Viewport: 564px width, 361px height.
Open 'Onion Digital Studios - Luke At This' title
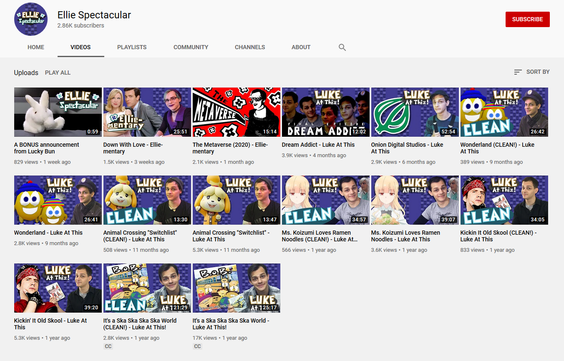tap(407, 148)
